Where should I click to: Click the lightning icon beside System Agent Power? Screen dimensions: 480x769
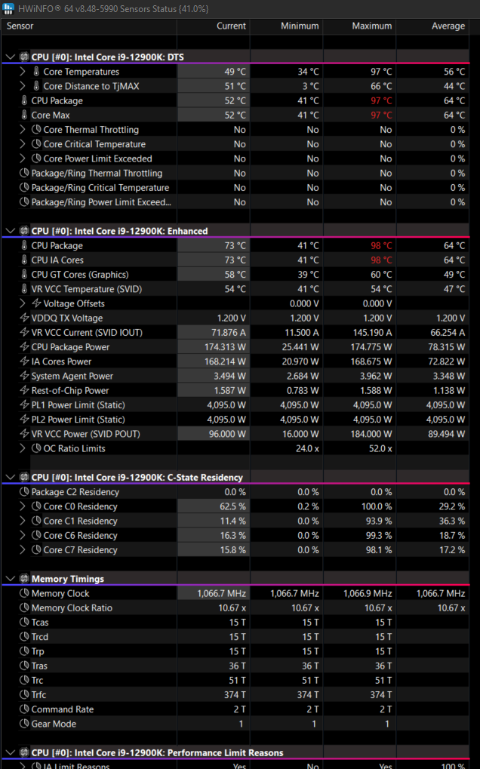coord(24,376)
